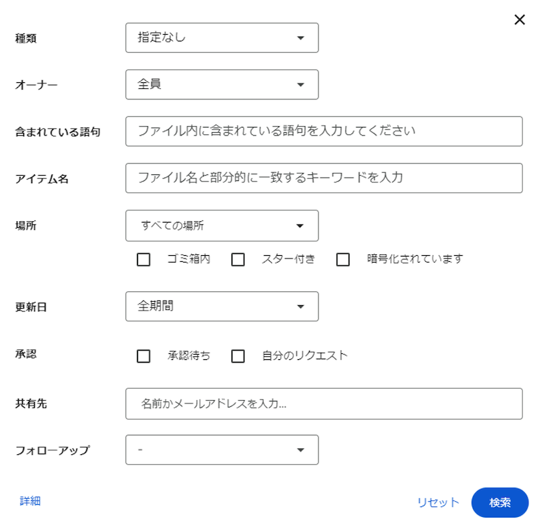Enable the 自分のリクエスト checkbox
The width and height of the screenshot is (537, 523).
(x=238, y=356)
